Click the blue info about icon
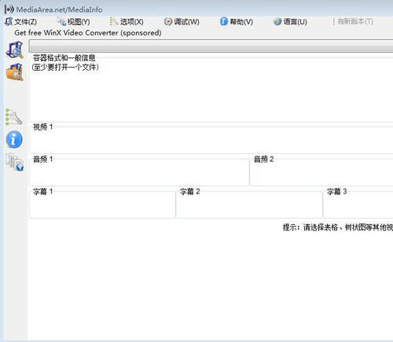 pyautogui.click(x=14, y=139)
